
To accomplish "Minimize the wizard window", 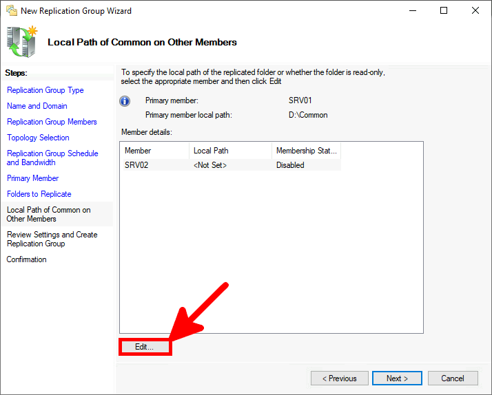I will pyautogui.click(x=413, y=10).
